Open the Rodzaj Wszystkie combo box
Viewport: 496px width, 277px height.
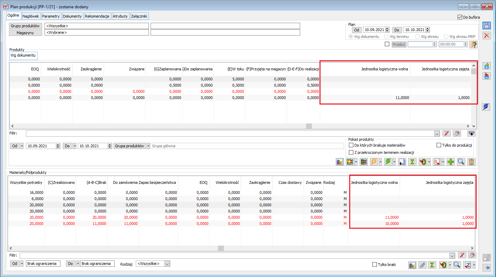tap(153, 264)
